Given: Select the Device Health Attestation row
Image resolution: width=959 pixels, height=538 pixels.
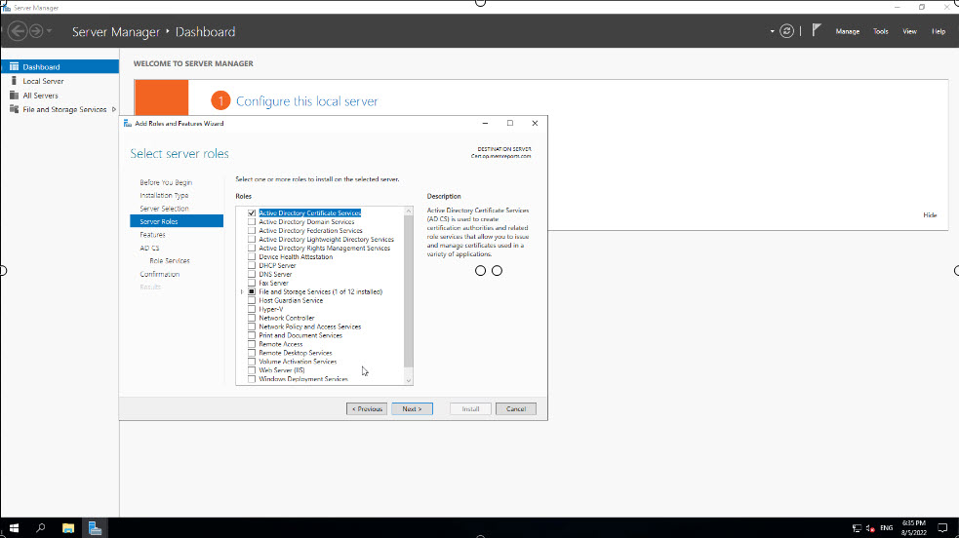Looking at the screenshot, I should 296,257.
